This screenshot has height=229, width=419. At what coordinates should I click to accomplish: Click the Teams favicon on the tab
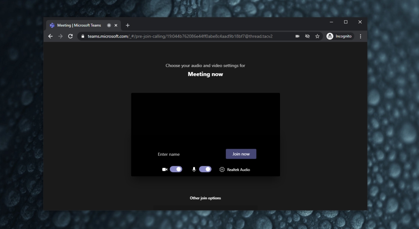(x=52, y=25)
